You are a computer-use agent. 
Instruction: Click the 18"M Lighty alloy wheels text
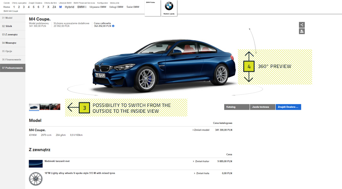coord(80,173)
